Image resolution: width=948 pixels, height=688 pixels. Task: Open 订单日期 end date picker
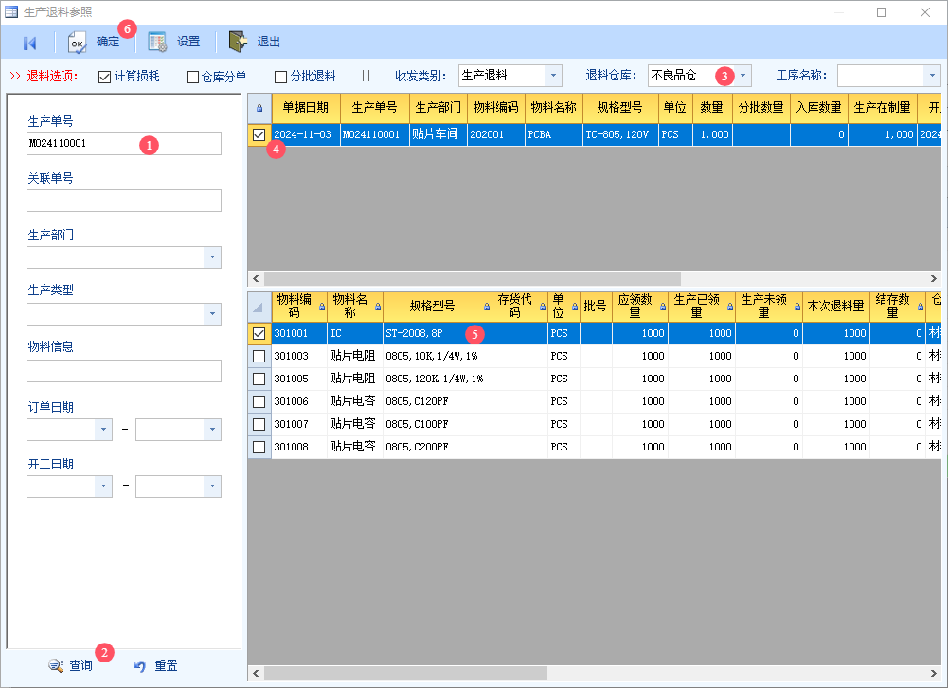[212, 430]
